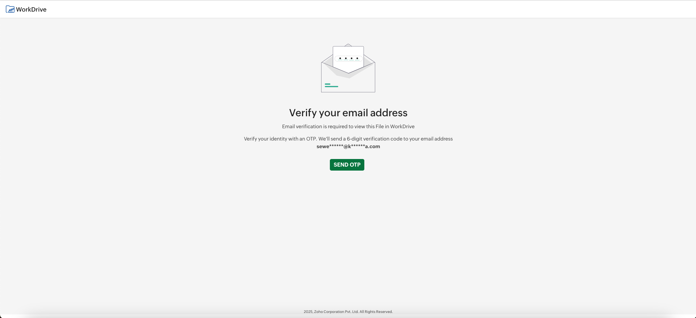Click the '2025' year in footer
The image size is (696, 318).
pyautogui.click(x=308, y=311)
